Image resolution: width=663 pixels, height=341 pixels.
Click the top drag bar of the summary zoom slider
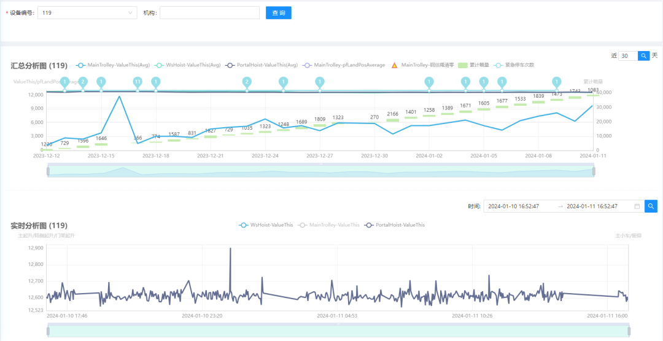(320, 164)
